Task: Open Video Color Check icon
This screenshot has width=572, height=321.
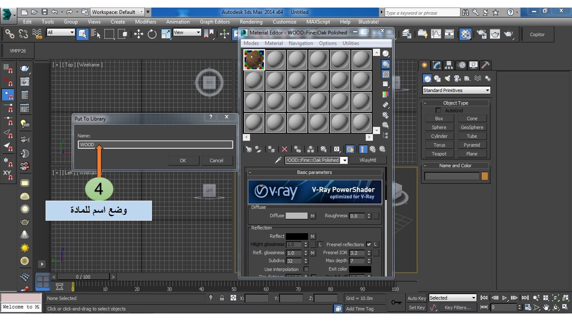Action: (386, 94)
